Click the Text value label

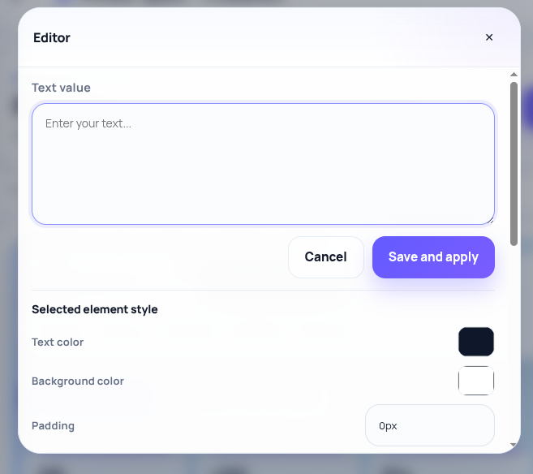[61, 88]
